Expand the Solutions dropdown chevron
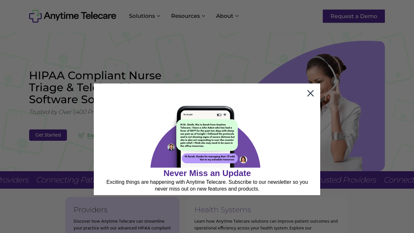Image resolution: width=414 pixels, height=233 pixels. (x=158, y=16)
